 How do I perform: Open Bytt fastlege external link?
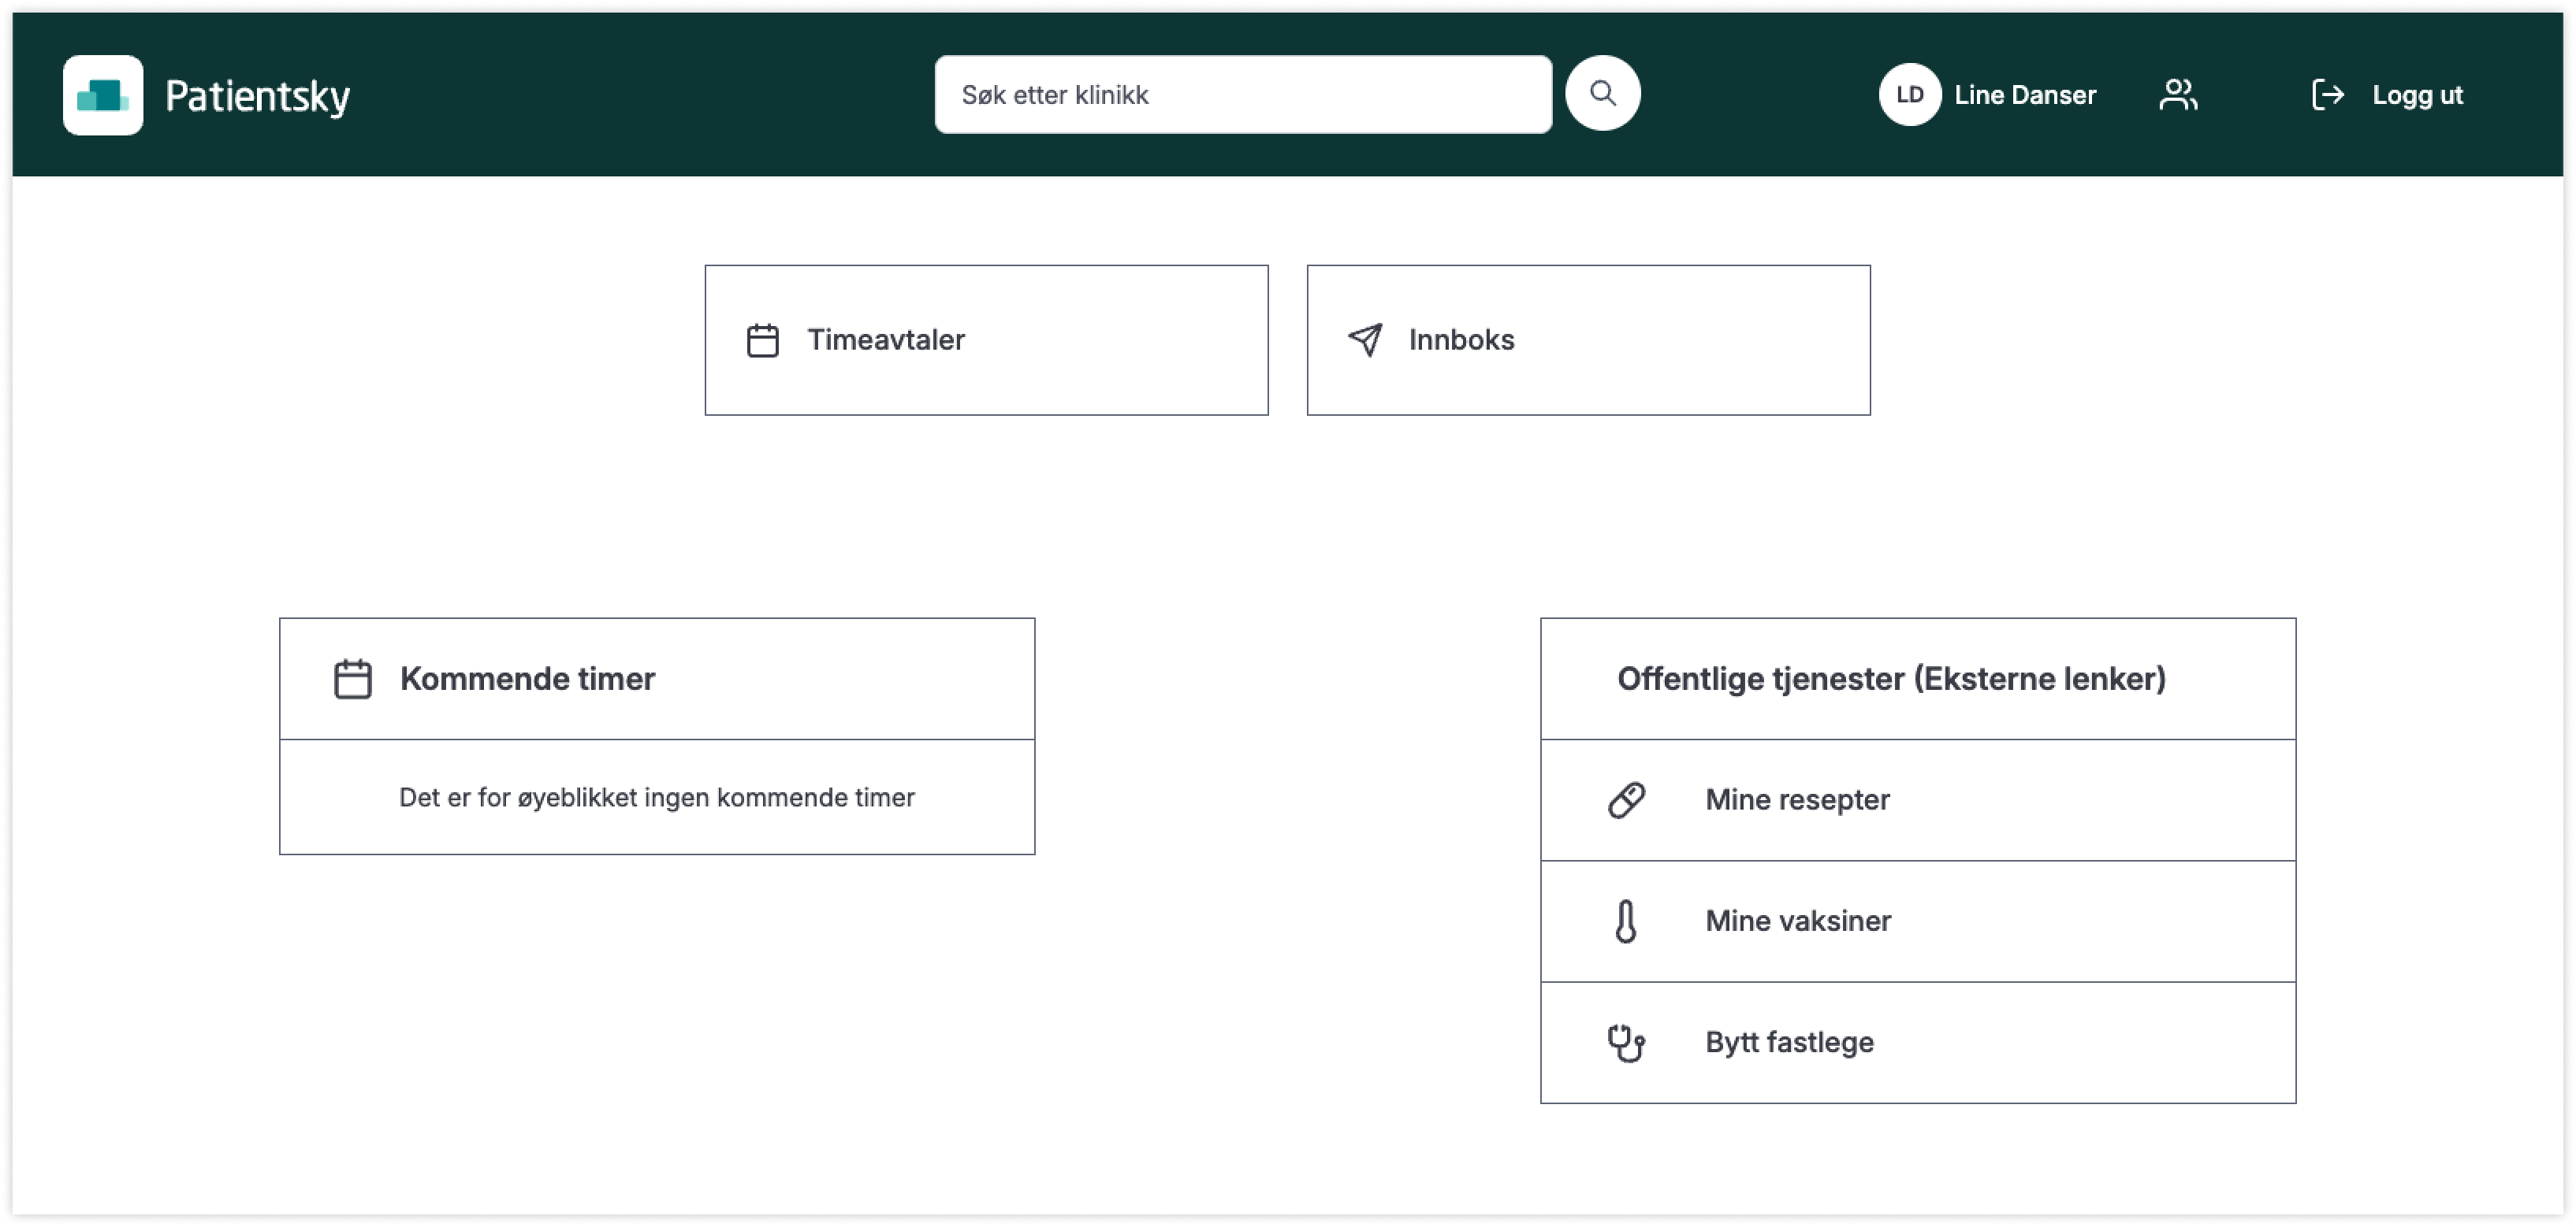click(x=1789, y=1044)
